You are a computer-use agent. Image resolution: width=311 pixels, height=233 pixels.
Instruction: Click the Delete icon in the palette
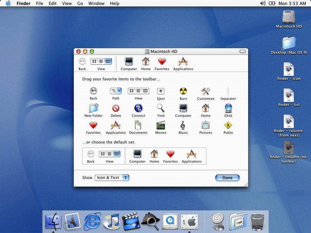click(116, 108)
